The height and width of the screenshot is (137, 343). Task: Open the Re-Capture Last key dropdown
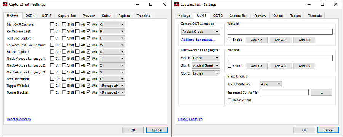(112, 31)
